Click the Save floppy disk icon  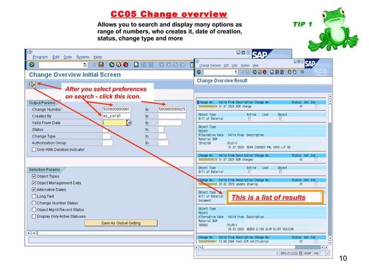click(x=101, y=64)
